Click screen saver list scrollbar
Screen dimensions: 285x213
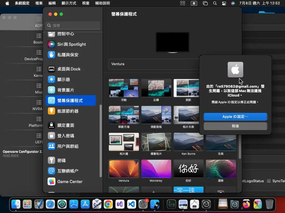pos(240,147)
